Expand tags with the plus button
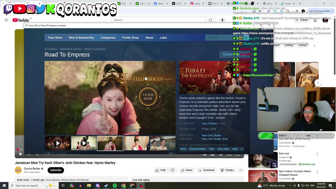This screenshot has width=336, height=189. click(x=241, y=149)
